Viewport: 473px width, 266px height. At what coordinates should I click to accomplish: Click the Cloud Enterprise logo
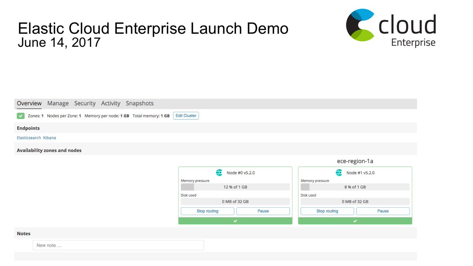coord(391,28)
